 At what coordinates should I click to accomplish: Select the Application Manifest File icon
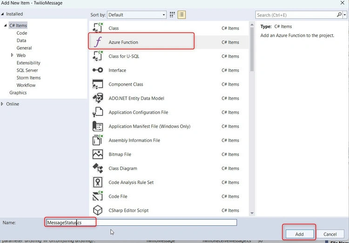[x=98, y=126]
